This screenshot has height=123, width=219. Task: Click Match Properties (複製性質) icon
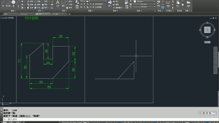127,4
